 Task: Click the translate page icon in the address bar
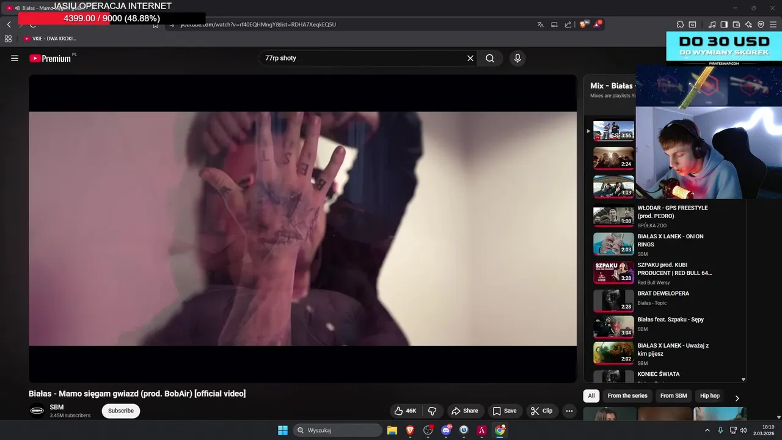click(541, 24)
